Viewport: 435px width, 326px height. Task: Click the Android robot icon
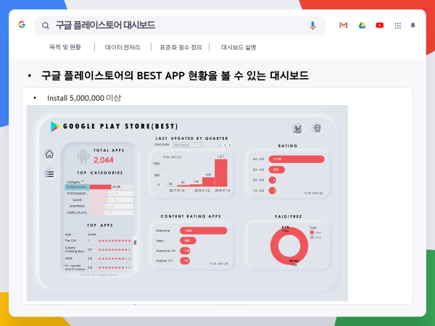click(83, 156)
